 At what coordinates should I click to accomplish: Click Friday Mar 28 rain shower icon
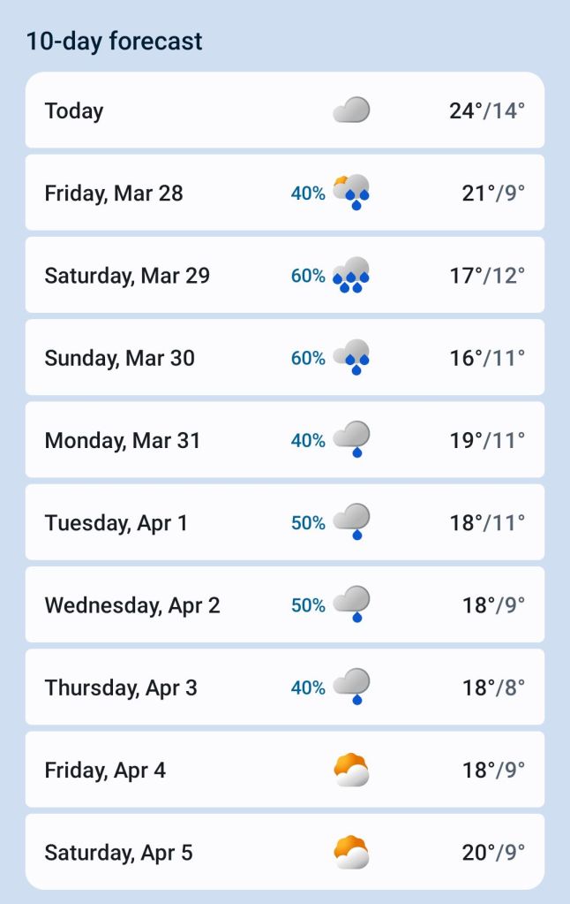click(x=351, y=193)
